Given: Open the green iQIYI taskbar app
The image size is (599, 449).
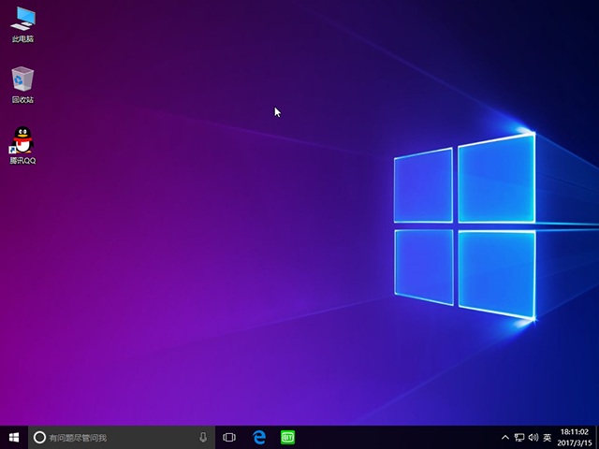Looking at the screenshot, I should point(288,437).
